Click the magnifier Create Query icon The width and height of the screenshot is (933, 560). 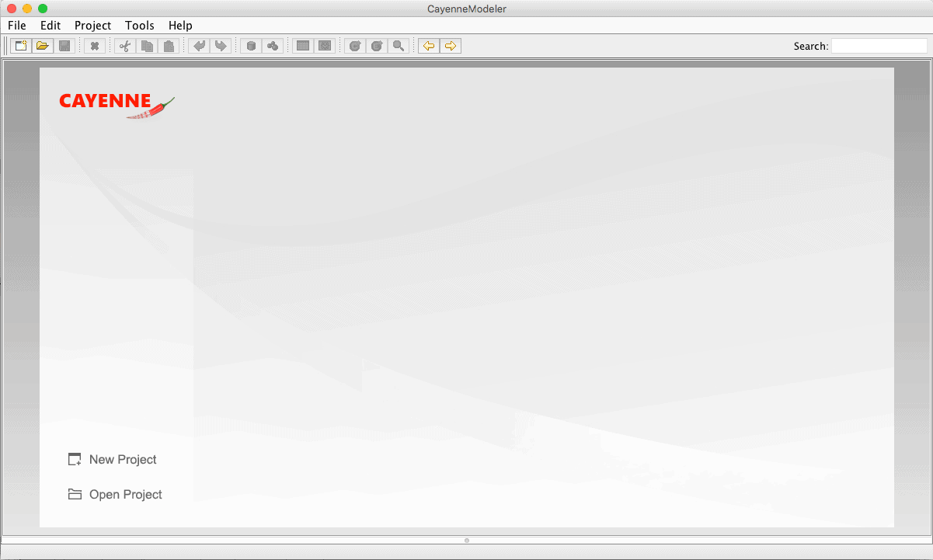399,46
